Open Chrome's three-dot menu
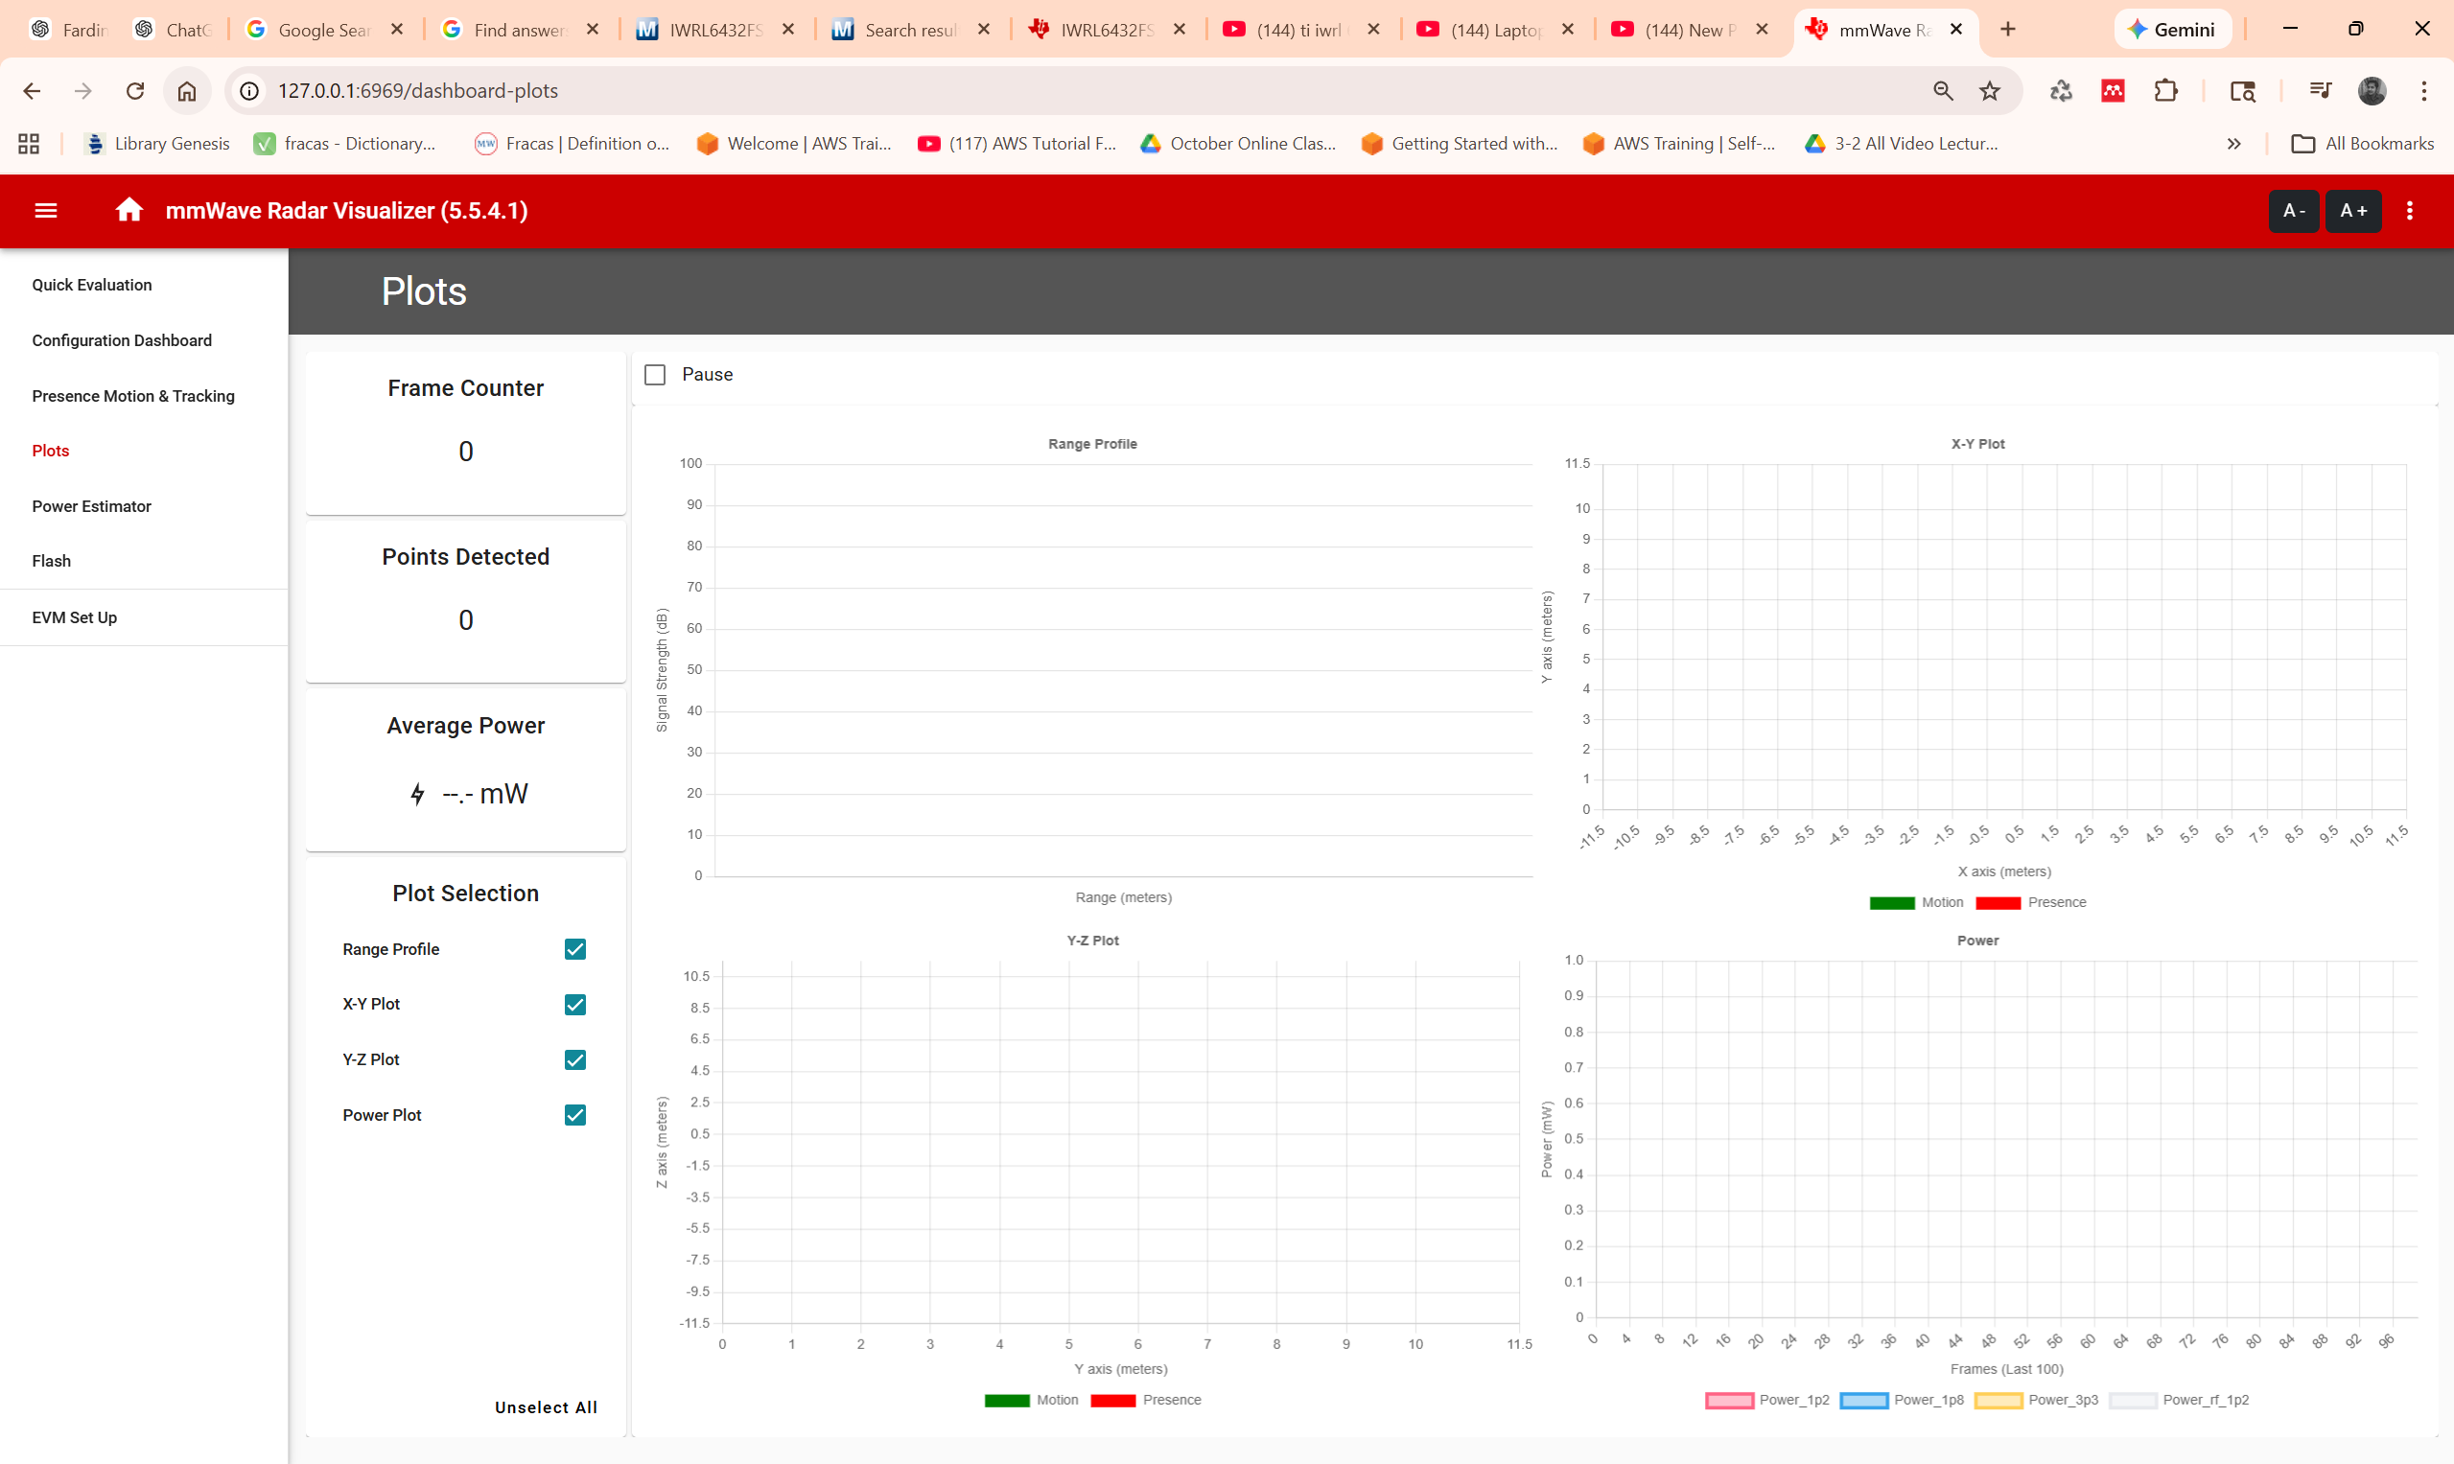 click(x=2423, y=91)
